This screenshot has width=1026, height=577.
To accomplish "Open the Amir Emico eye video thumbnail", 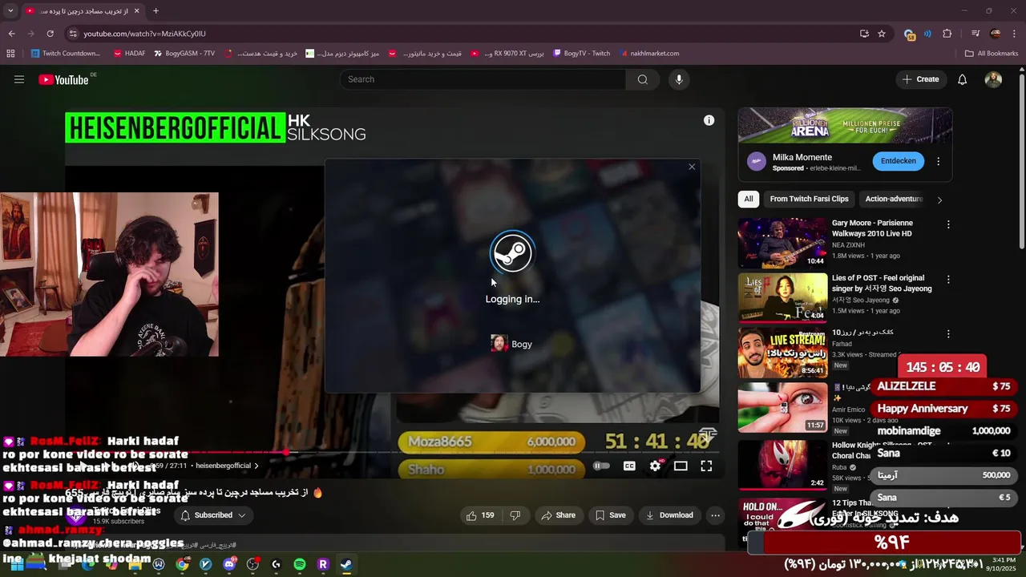I will 782,407.
